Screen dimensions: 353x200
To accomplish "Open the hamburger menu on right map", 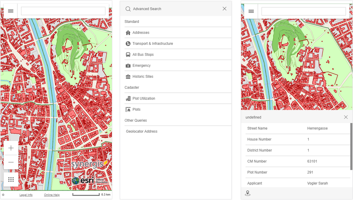I will tap(251, 11).
